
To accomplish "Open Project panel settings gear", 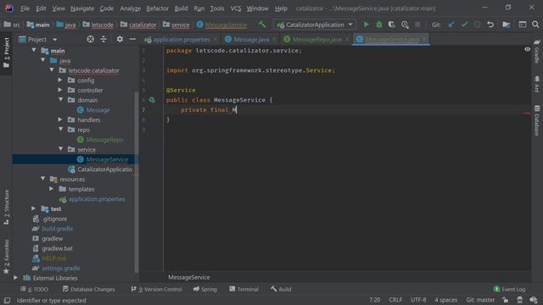I will tap(120, 39).
